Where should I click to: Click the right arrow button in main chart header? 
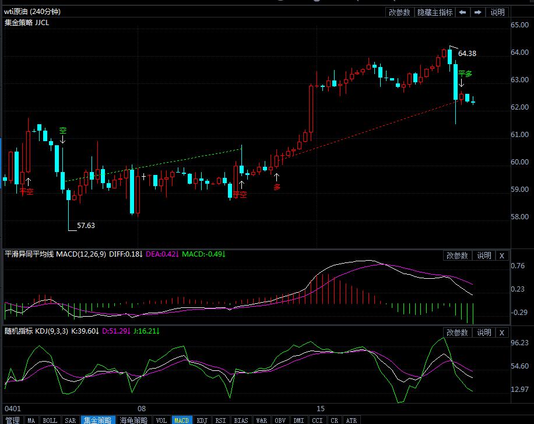(x=477, y=12)
